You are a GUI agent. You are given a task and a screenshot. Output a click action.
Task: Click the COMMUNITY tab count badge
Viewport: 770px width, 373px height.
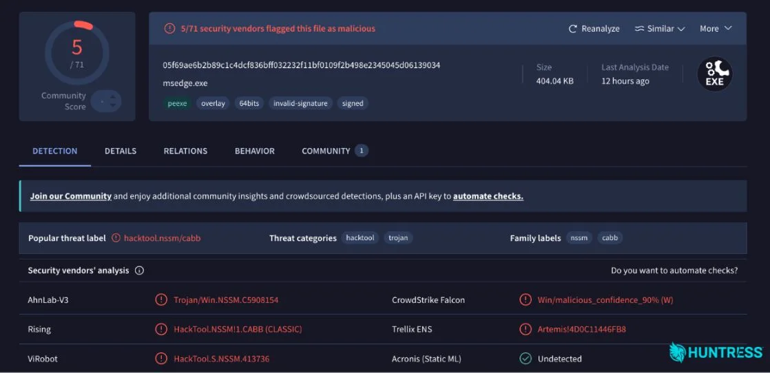pyautogui.click(x=362, y=151)
